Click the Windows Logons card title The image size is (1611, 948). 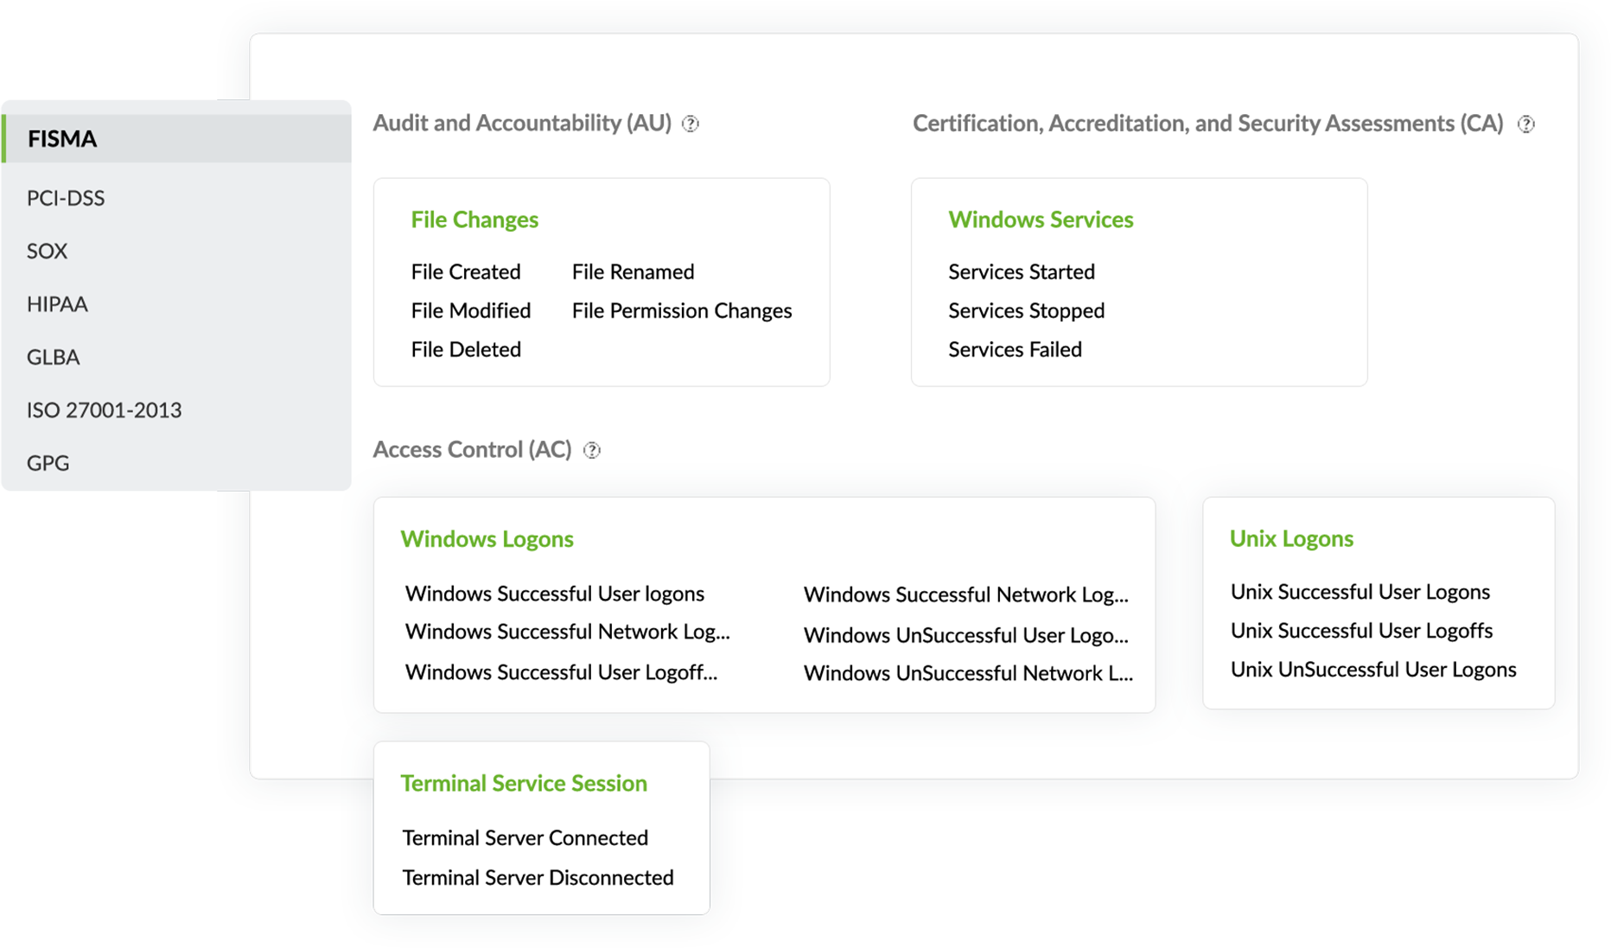(x=487, y=539)
